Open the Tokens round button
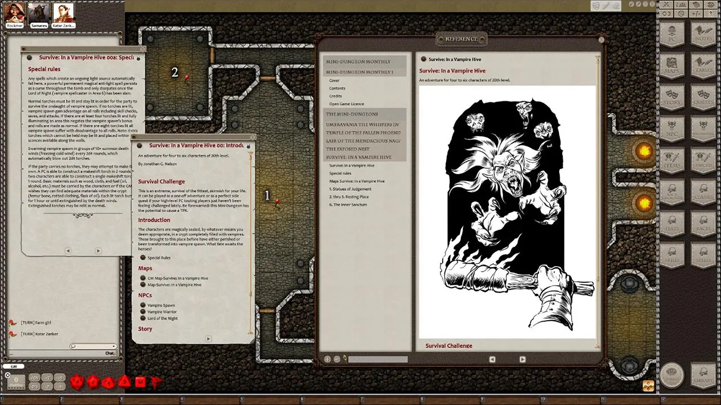The height and width of the screenshot is (405, 721). coord(671,375)
